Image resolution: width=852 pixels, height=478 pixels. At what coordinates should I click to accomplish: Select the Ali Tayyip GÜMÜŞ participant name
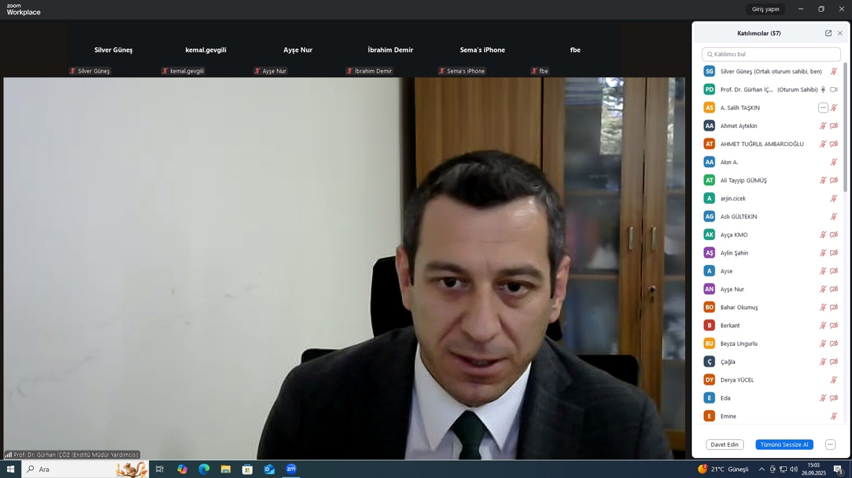(743, 181)
